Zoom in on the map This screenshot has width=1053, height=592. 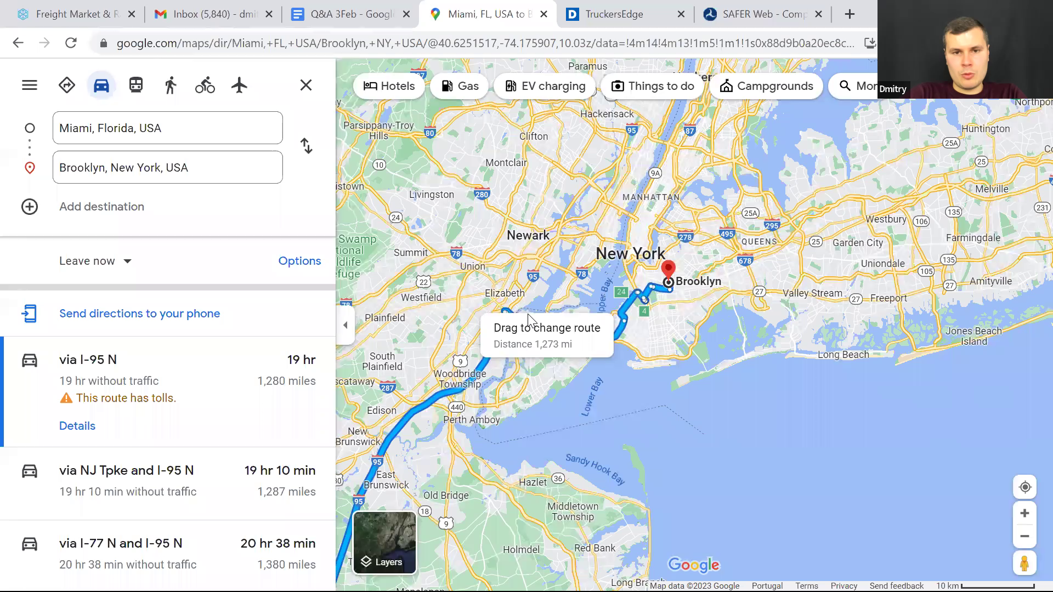(1024, 514)
